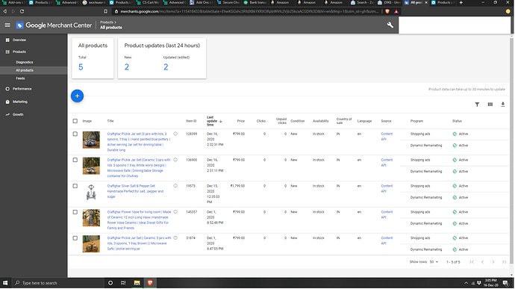Click the wrench tools icon
This screenshot has width=515, height=289.
tap(390, 25)
